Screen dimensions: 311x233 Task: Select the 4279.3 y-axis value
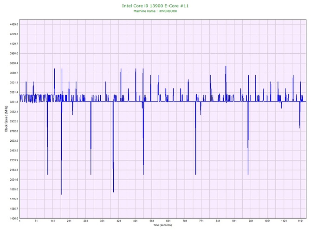(x=14, y=34)
